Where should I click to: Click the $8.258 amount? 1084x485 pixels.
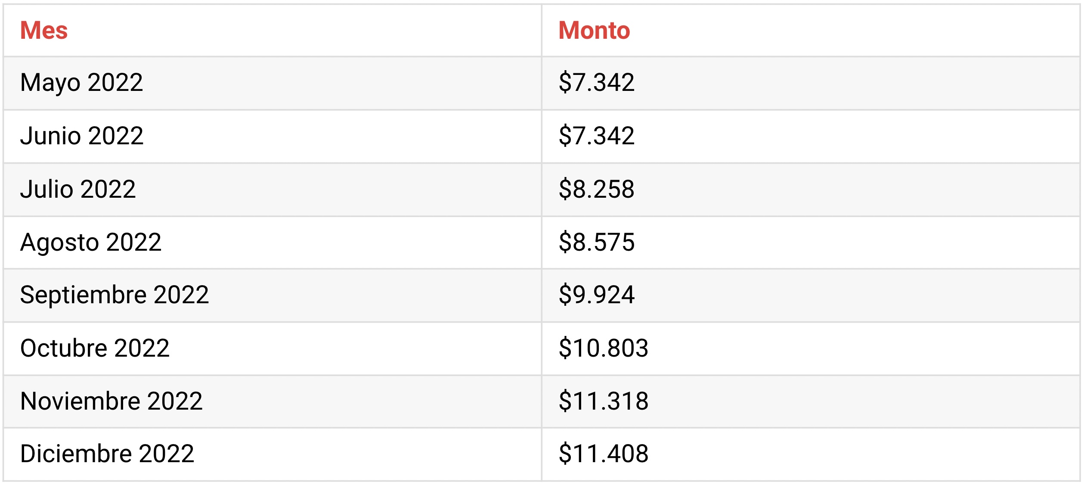click(x=597, y=190)
